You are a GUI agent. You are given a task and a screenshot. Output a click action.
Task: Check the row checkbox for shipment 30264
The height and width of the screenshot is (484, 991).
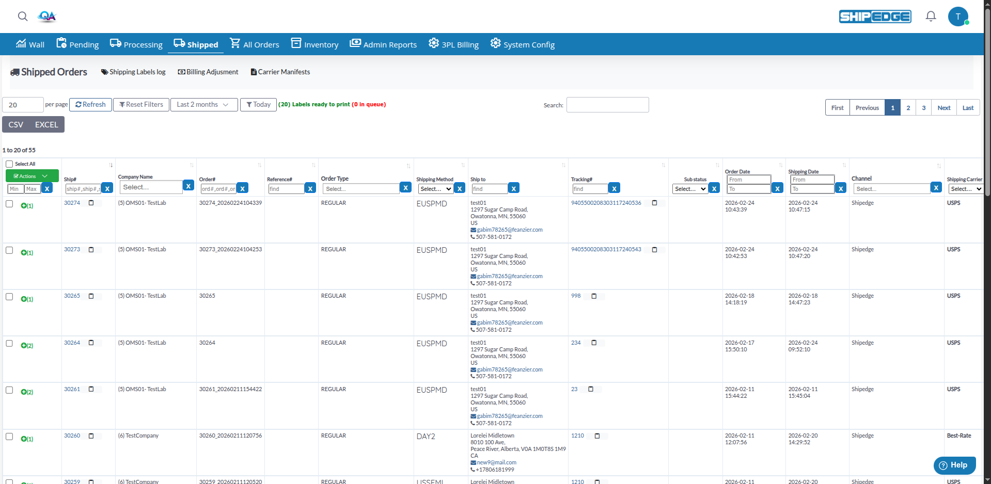click(x=9, y=344)
